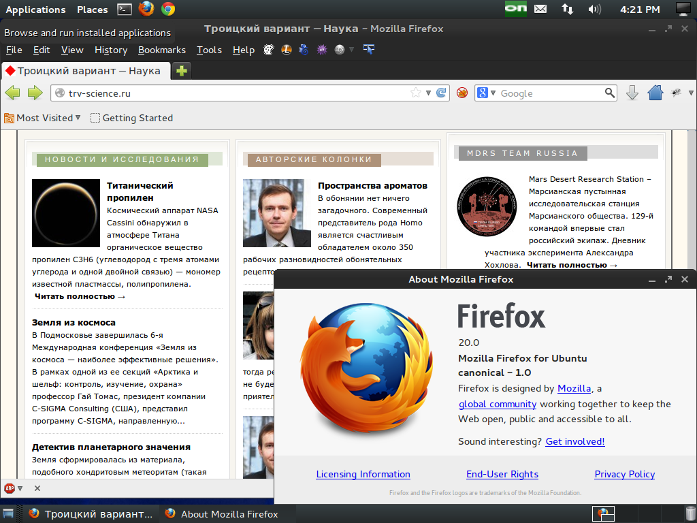This screenshot has width=697, height=523.
Task: Open the Adblock Plus dropdown arrow
Action: tap(20, 488)
